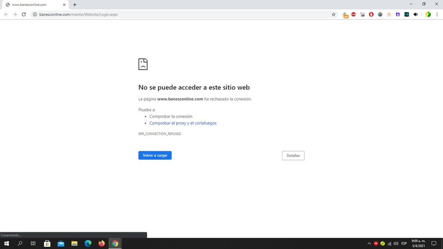
Task: Go forward using the browser forward arrow
Action: [15, 14]
